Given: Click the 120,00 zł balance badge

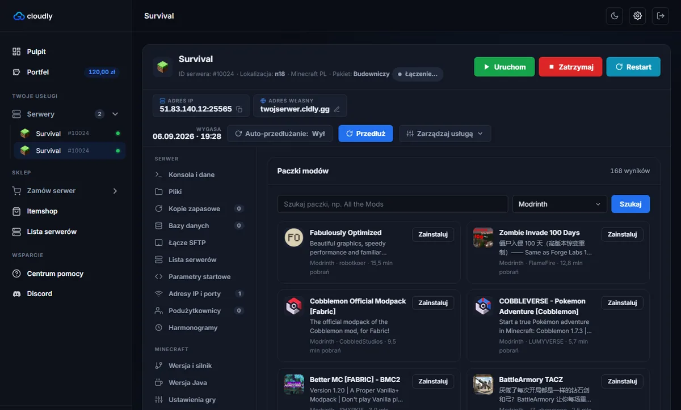Looking at the screenshot, I should (102, 72).
